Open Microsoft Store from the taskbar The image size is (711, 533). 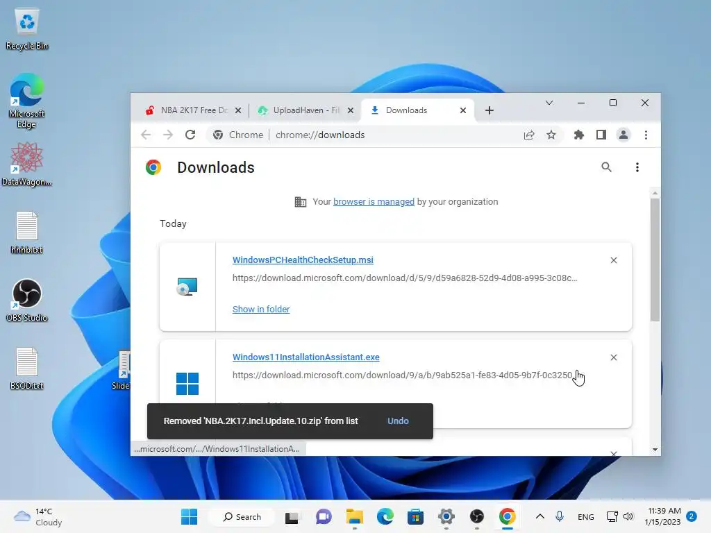415,516
